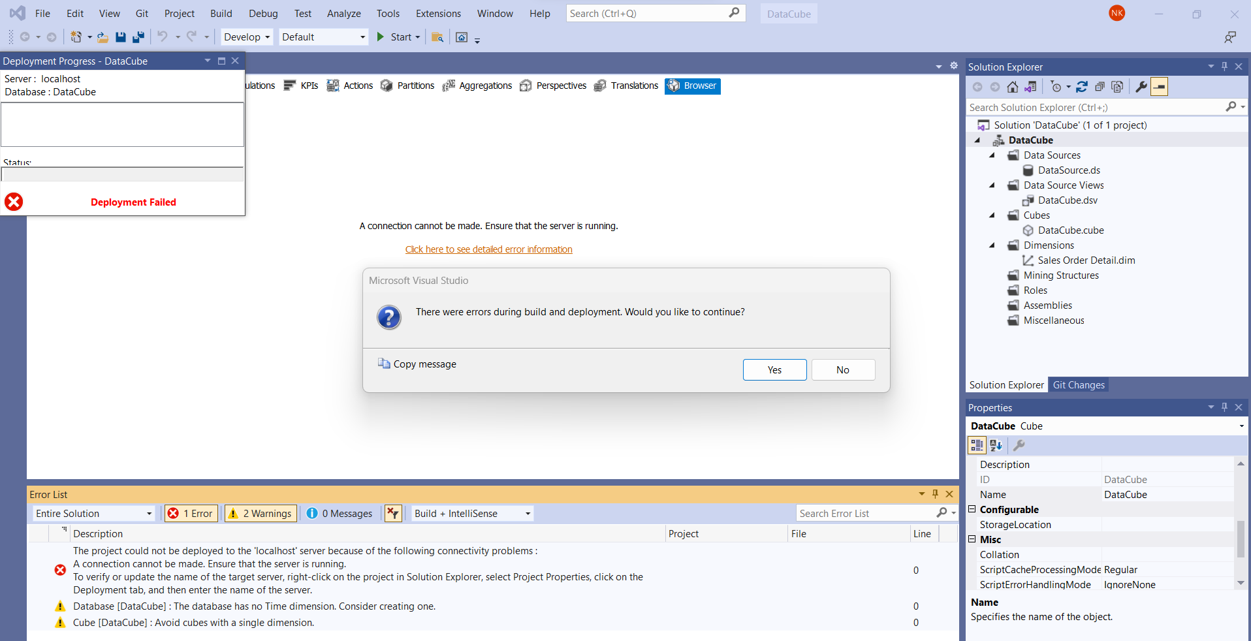Viewport: 1251px width, 641px height.
Task: Click here to see detailed error information
Action: tap(488, 249)
